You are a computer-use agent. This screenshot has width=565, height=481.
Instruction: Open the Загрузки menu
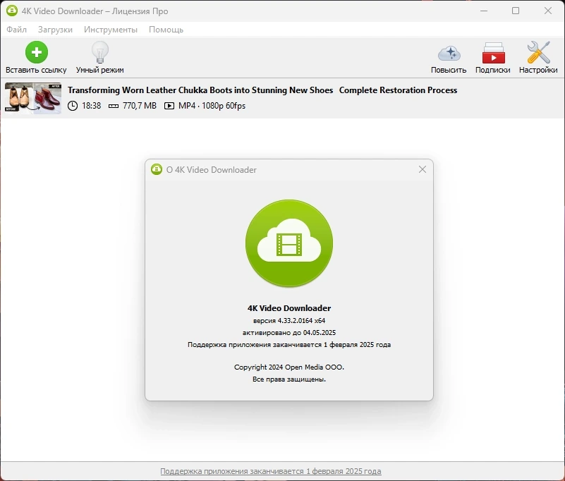tap(55, 30)
